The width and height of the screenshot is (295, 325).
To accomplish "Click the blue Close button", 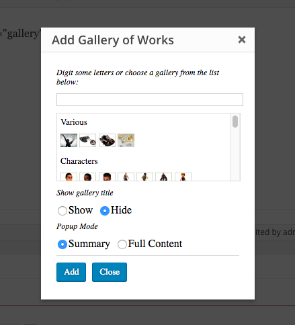I will coord(110,272).
